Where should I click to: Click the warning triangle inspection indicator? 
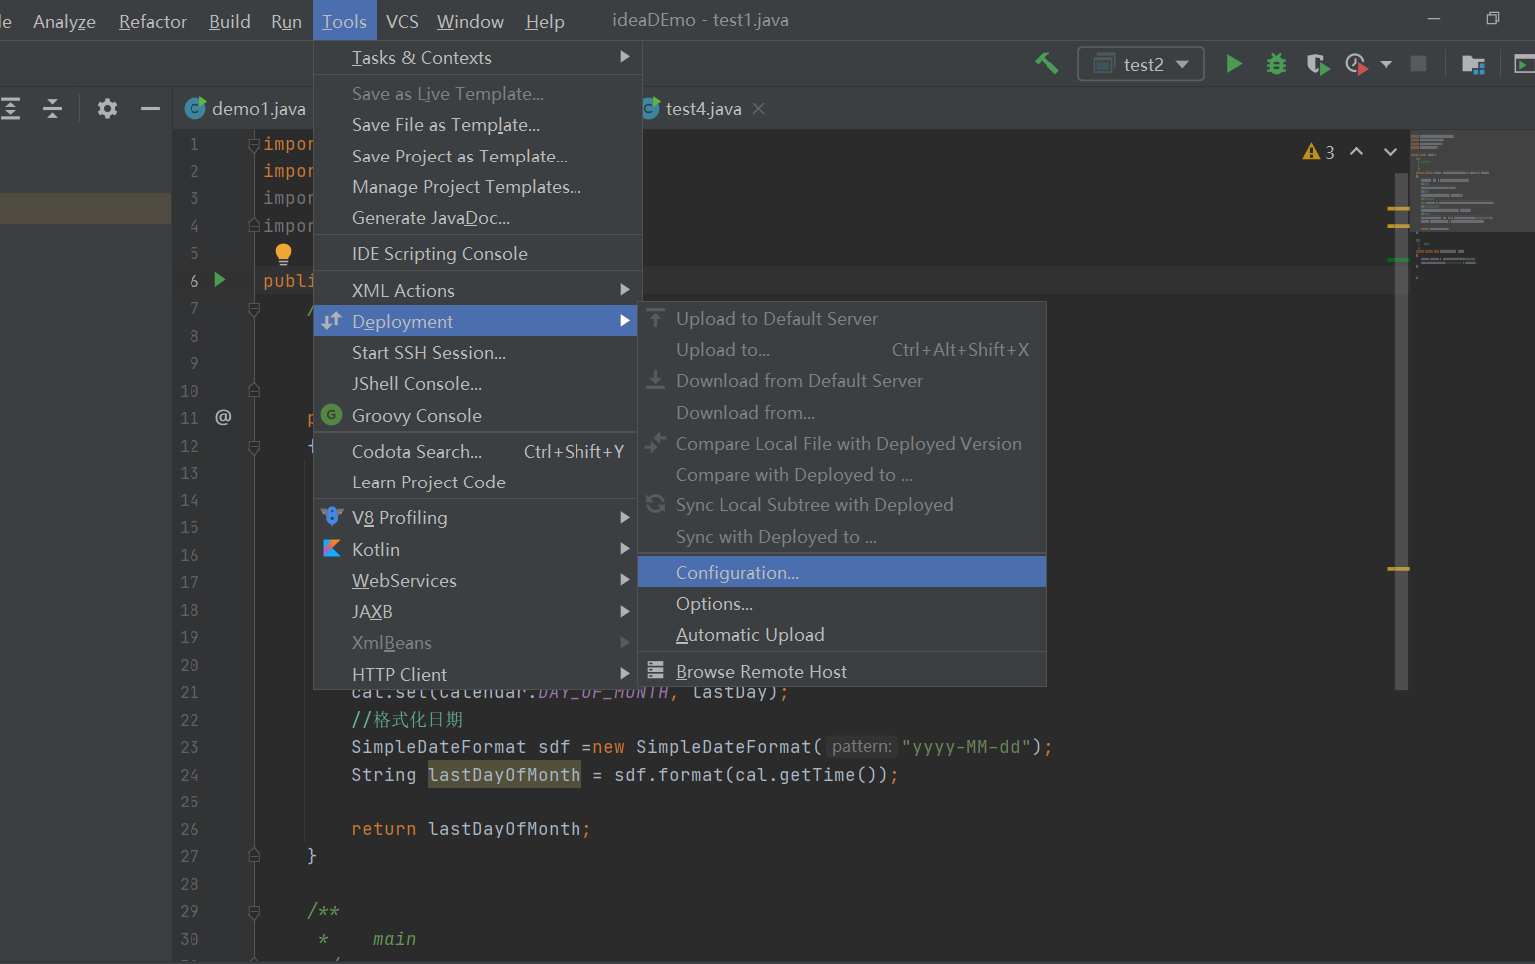tap(1311, 151)
